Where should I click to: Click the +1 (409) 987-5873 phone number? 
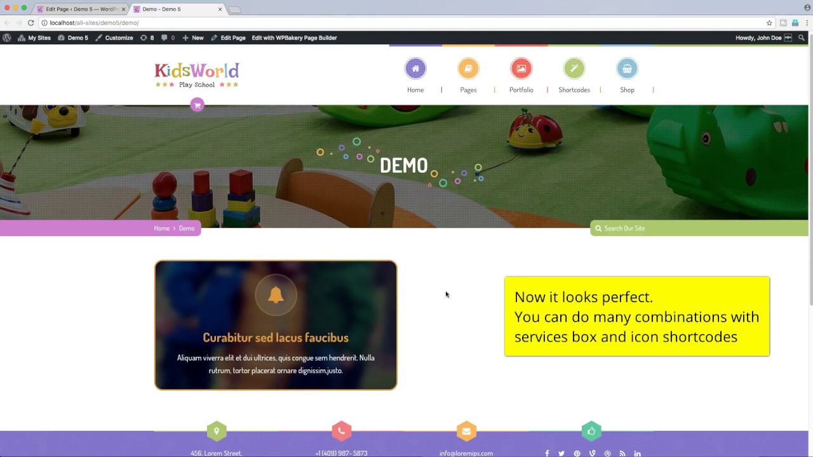tap(341, 453)
